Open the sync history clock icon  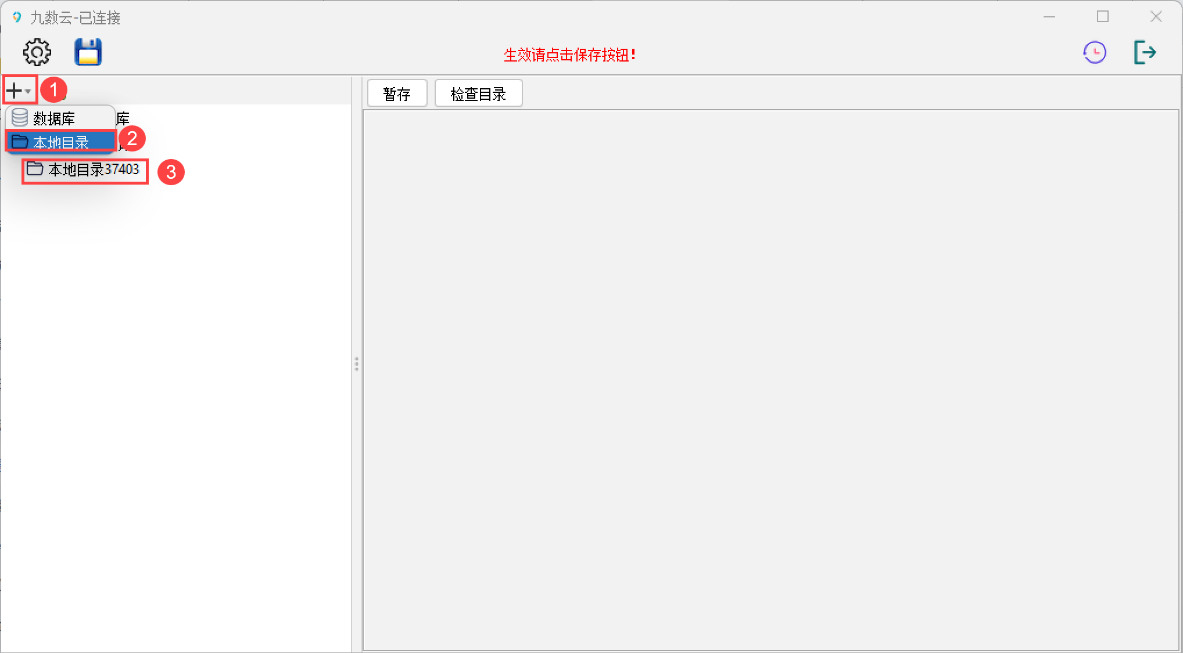pyautogui.click(x=1095, y=52)
